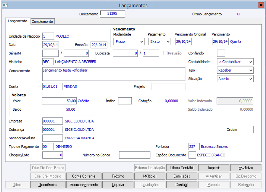Expand the Pagamento dropdown
The image size is (266, 192).
tap(159, 41)
